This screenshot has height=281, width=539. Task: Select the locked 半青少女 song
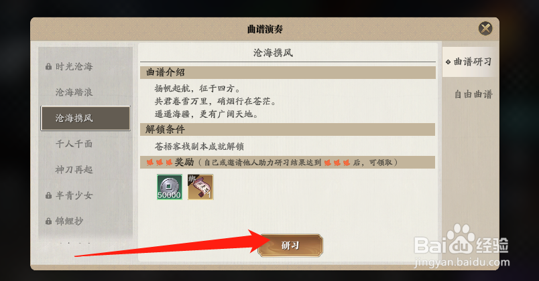click(85, 195)
